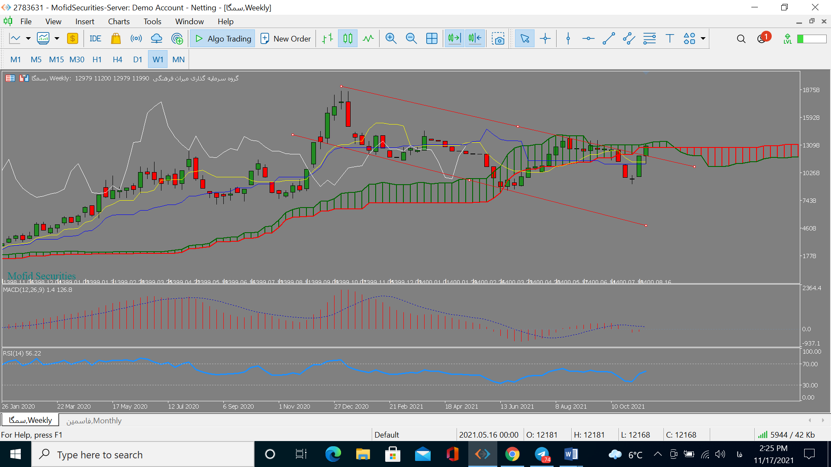Image resolution: width=831 pixels, height=467 pixels.
Task: Click the scroll right arrow on timeline
Action: [x=823, y=420]
